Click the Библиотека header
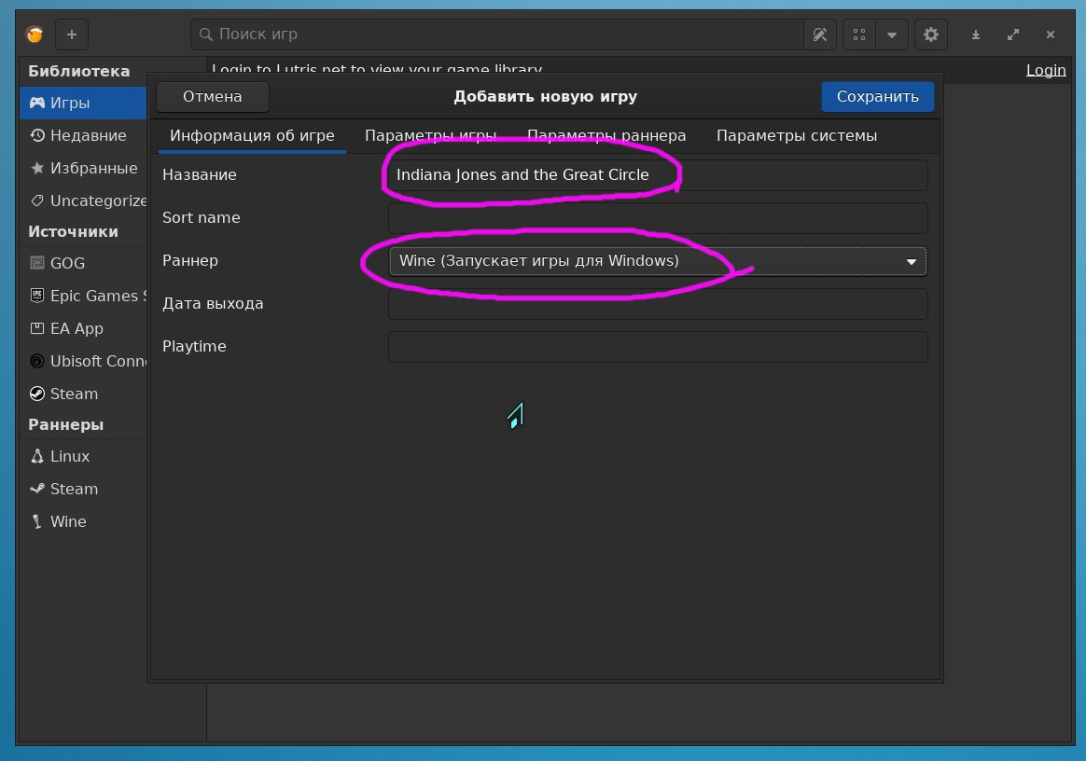 point(79,71)
